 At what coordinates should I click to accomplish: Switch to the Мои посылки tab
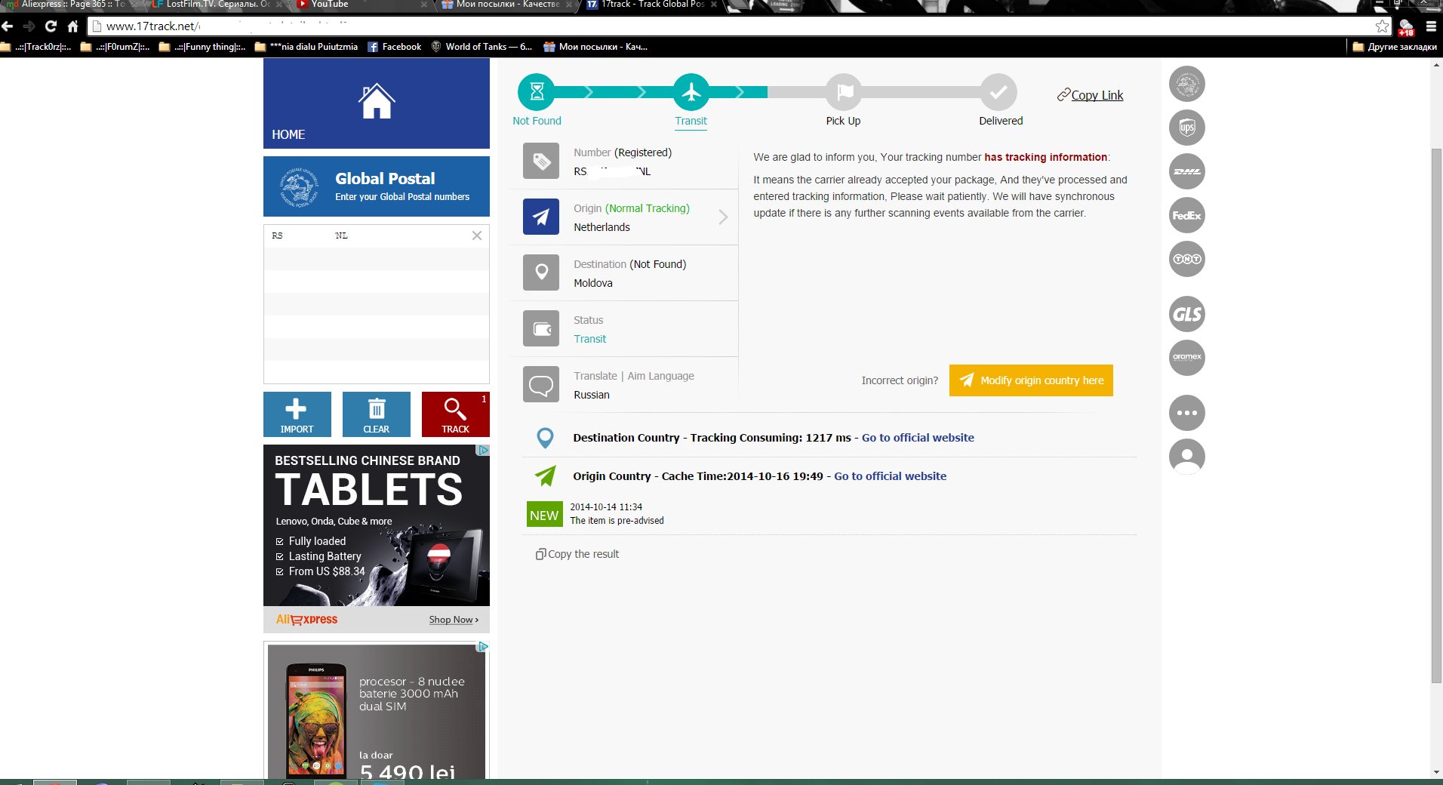point(506,5)
